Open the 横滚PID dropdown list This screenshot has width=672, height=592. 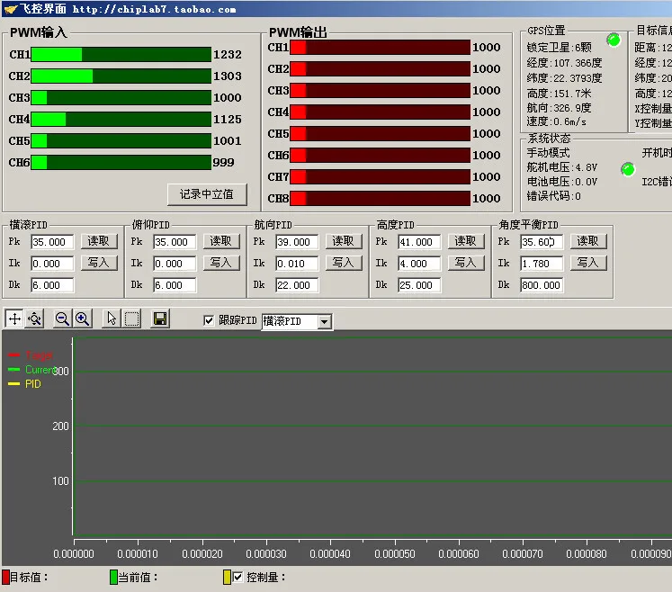point(325,321)
